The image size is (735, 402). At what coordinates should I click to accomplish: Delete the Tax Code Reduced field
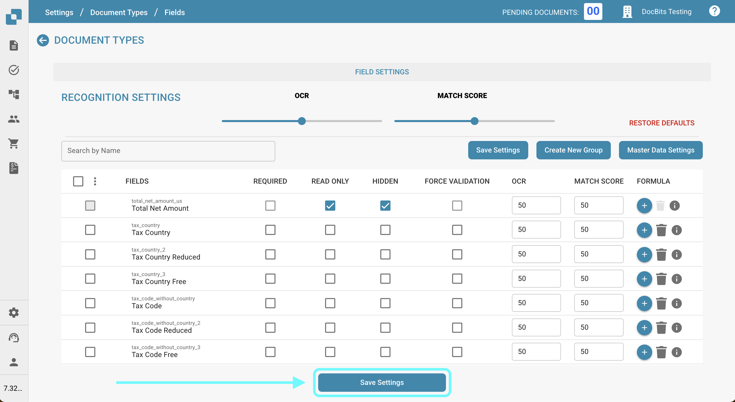pos(661,328)
